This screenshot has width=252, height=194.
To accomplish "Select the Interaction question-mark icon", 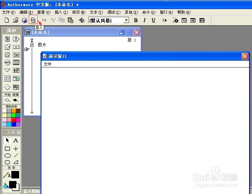I will point(16,39).
